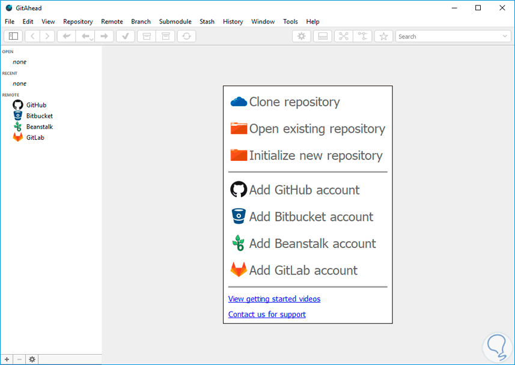
Task: Open the Repository menu
Action: tap(78, 22)
